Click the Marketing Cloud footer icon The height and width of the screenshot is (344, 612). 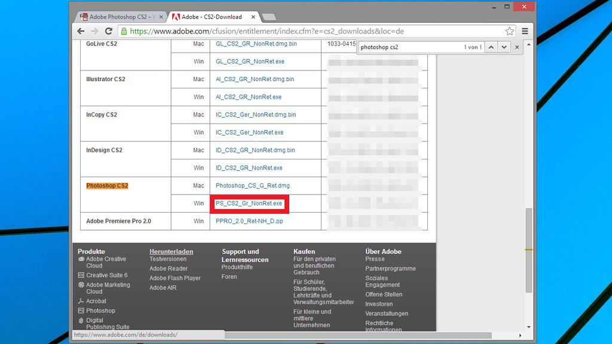pos(81,285)
